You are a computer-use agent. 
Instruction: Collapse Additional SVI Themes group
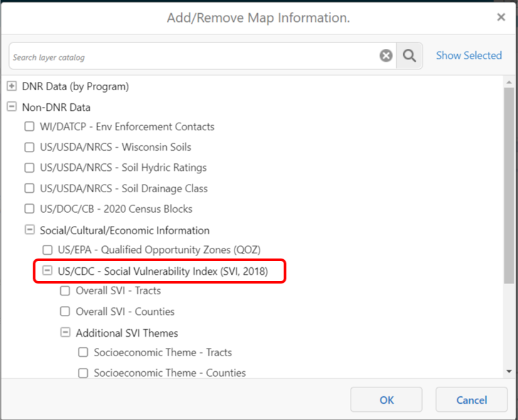(x=65, y=332)
